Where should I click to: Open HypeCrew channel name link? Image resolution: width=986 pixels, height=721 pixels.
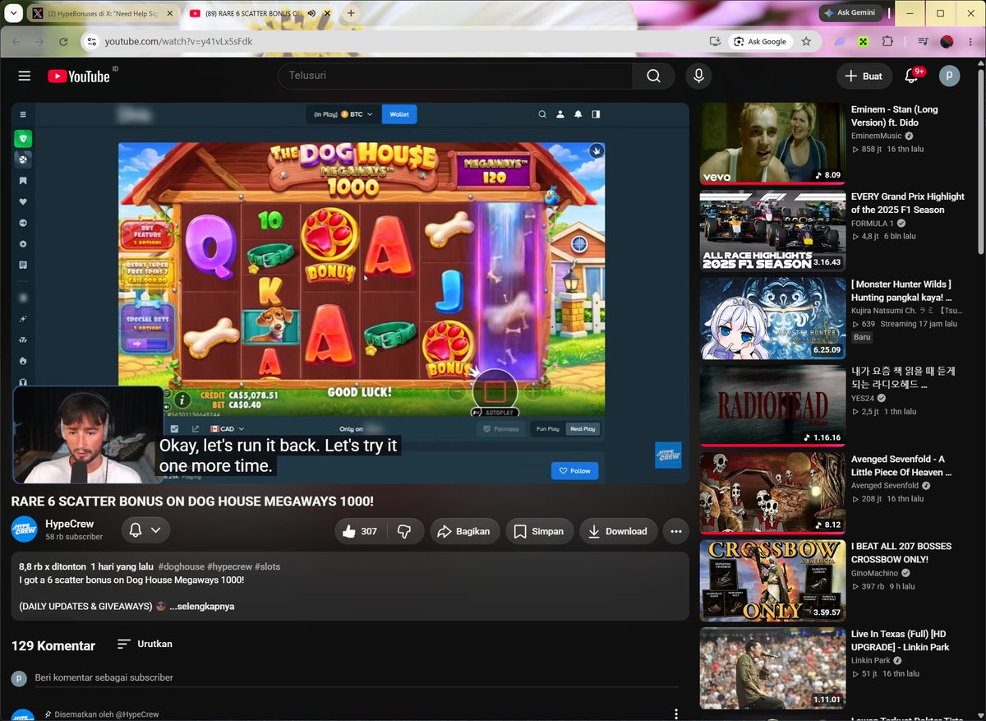click(x=69, y=524)
